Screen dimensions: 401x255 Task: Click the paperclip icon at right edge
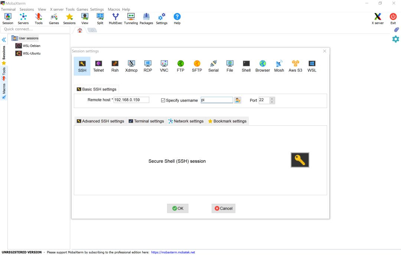tap(396, 30)
